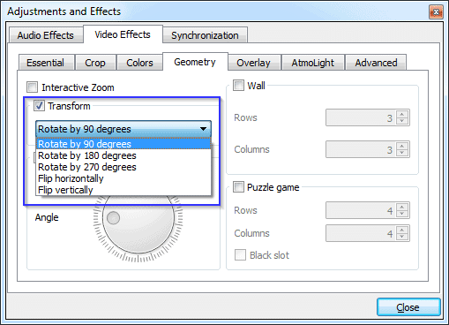The image size is (449, 325).
Task: Select Flip horizontally from the list
Action: [x=123, y=178]
